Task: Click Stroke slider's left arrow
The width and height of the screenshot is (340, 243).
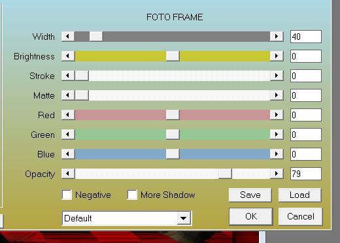Action: [68, 76]
